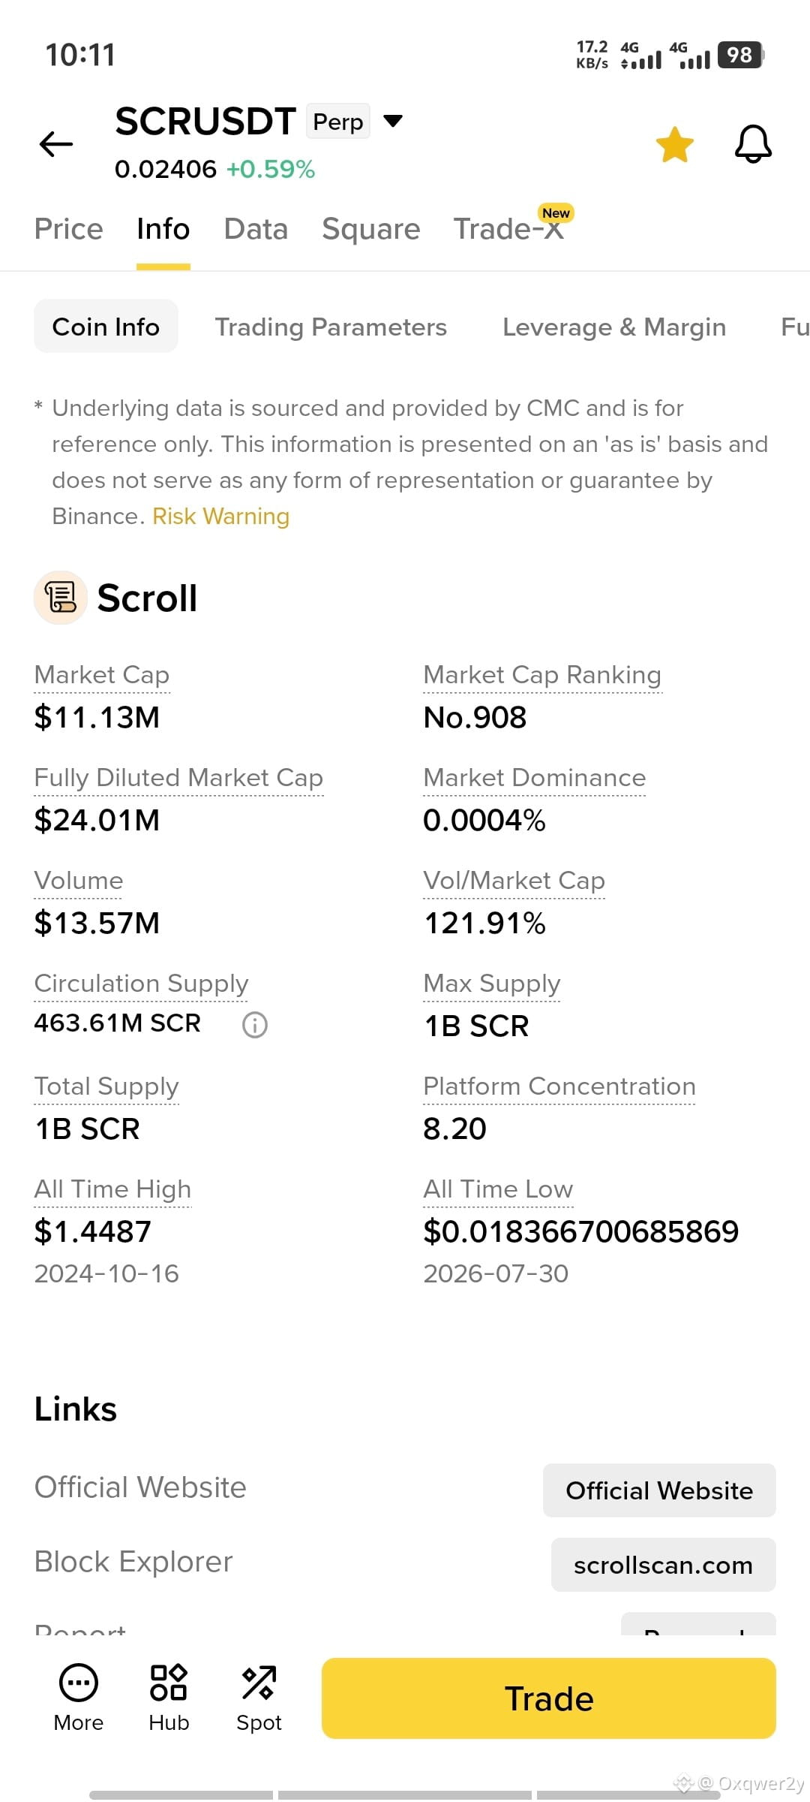Switch to the Price tab

[x=69, y=229]
